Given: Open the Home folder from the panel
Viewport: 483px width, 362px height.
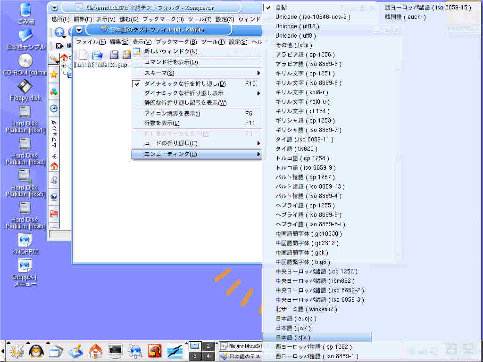Looking at the screenshot, I should click(x=95, y=351).
